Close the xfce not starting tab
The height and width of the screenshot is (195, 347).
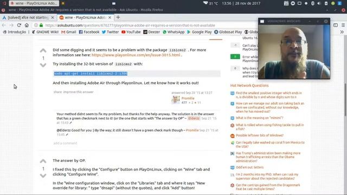click(53, 17)
